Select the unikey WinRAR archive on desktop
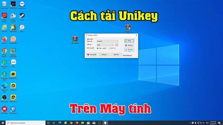Screen dimensions: 223x125 coord(75,40)
